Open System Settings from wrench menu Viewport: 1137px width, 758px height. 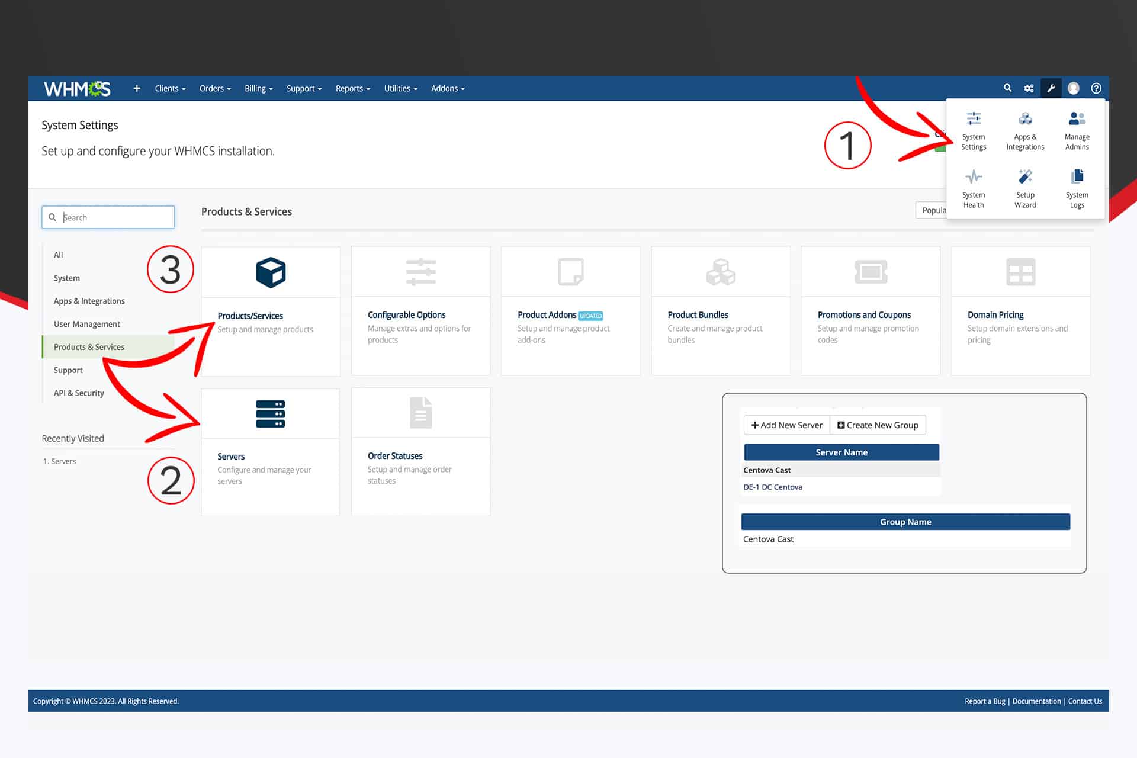974,131
